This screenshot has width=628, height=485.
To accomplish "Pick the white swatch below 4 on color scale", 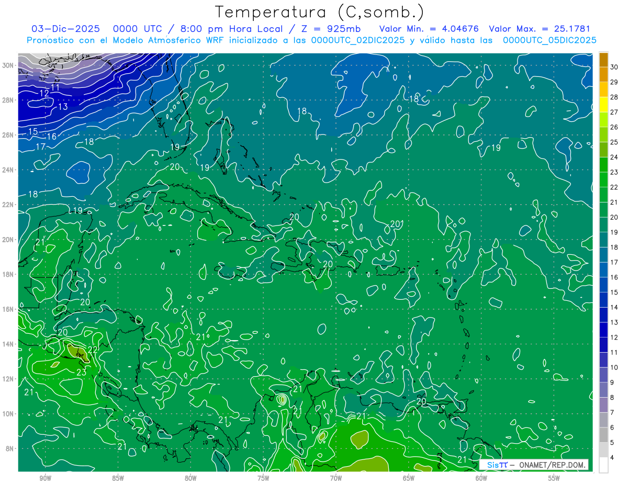I will tap(603, 465).
